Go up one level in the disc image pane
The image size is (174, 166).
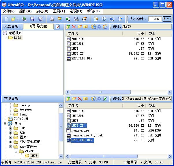pos(68,27)
